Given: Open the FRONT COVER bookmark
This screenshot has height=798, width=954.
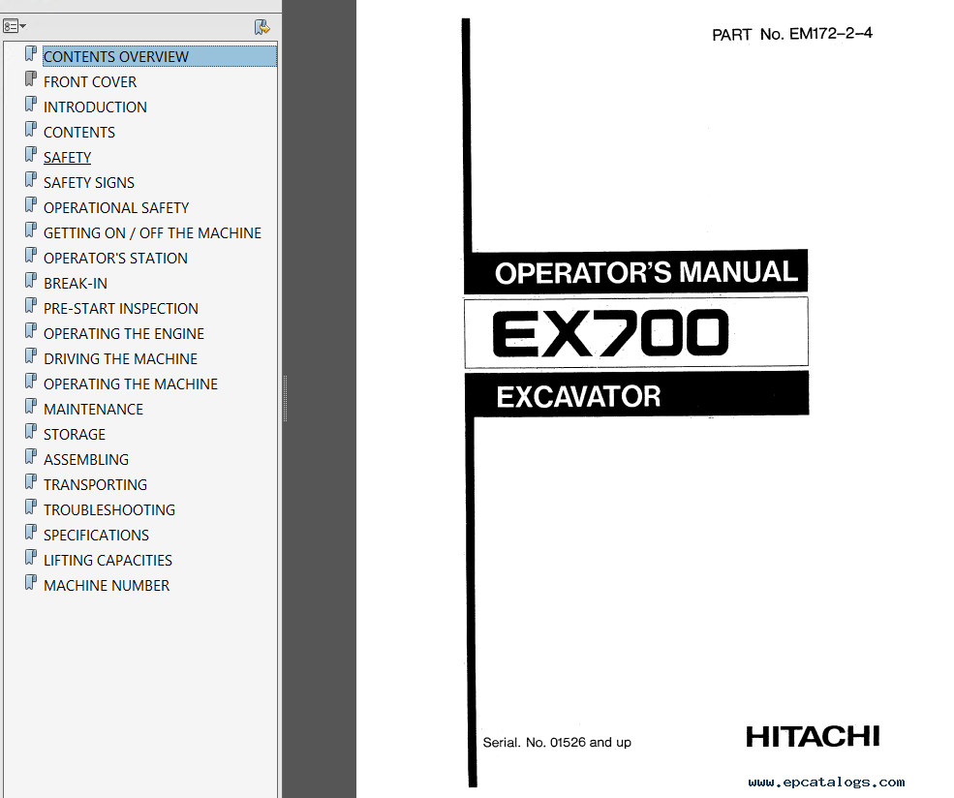Looking at the screenshot, I should (x=89, y=81).
